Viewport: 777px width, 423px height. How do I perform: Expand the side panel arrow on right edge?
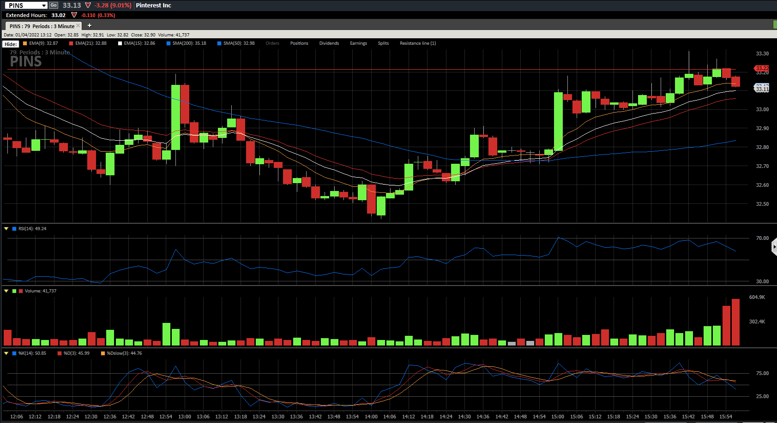click(774, 247)
